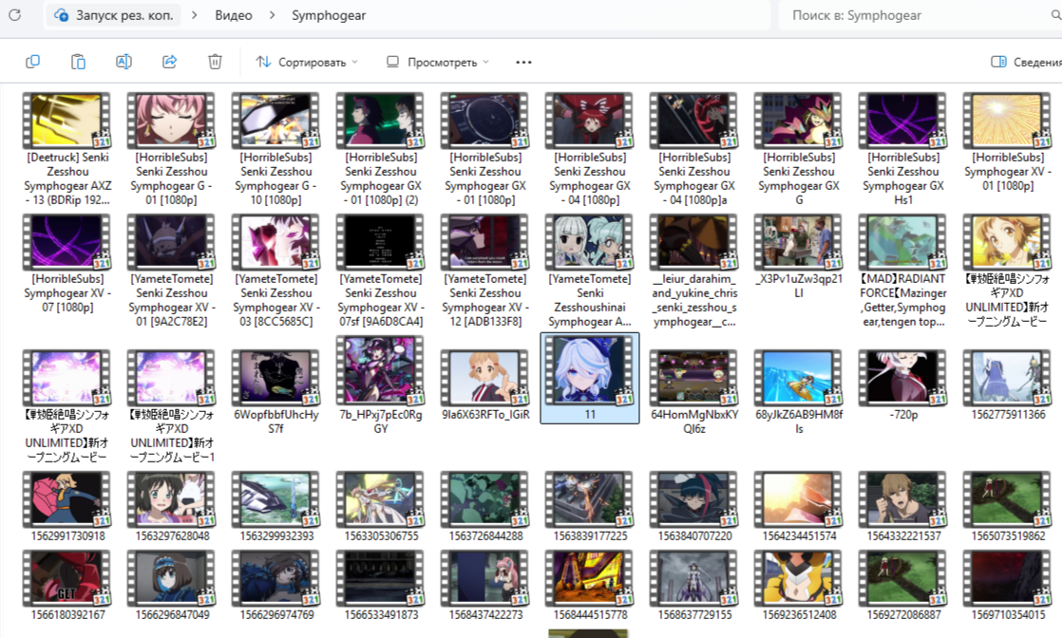
Task: Select HorribleSubs Symphogear XV - 07 [1080p] video
Action: pos(67,264)
